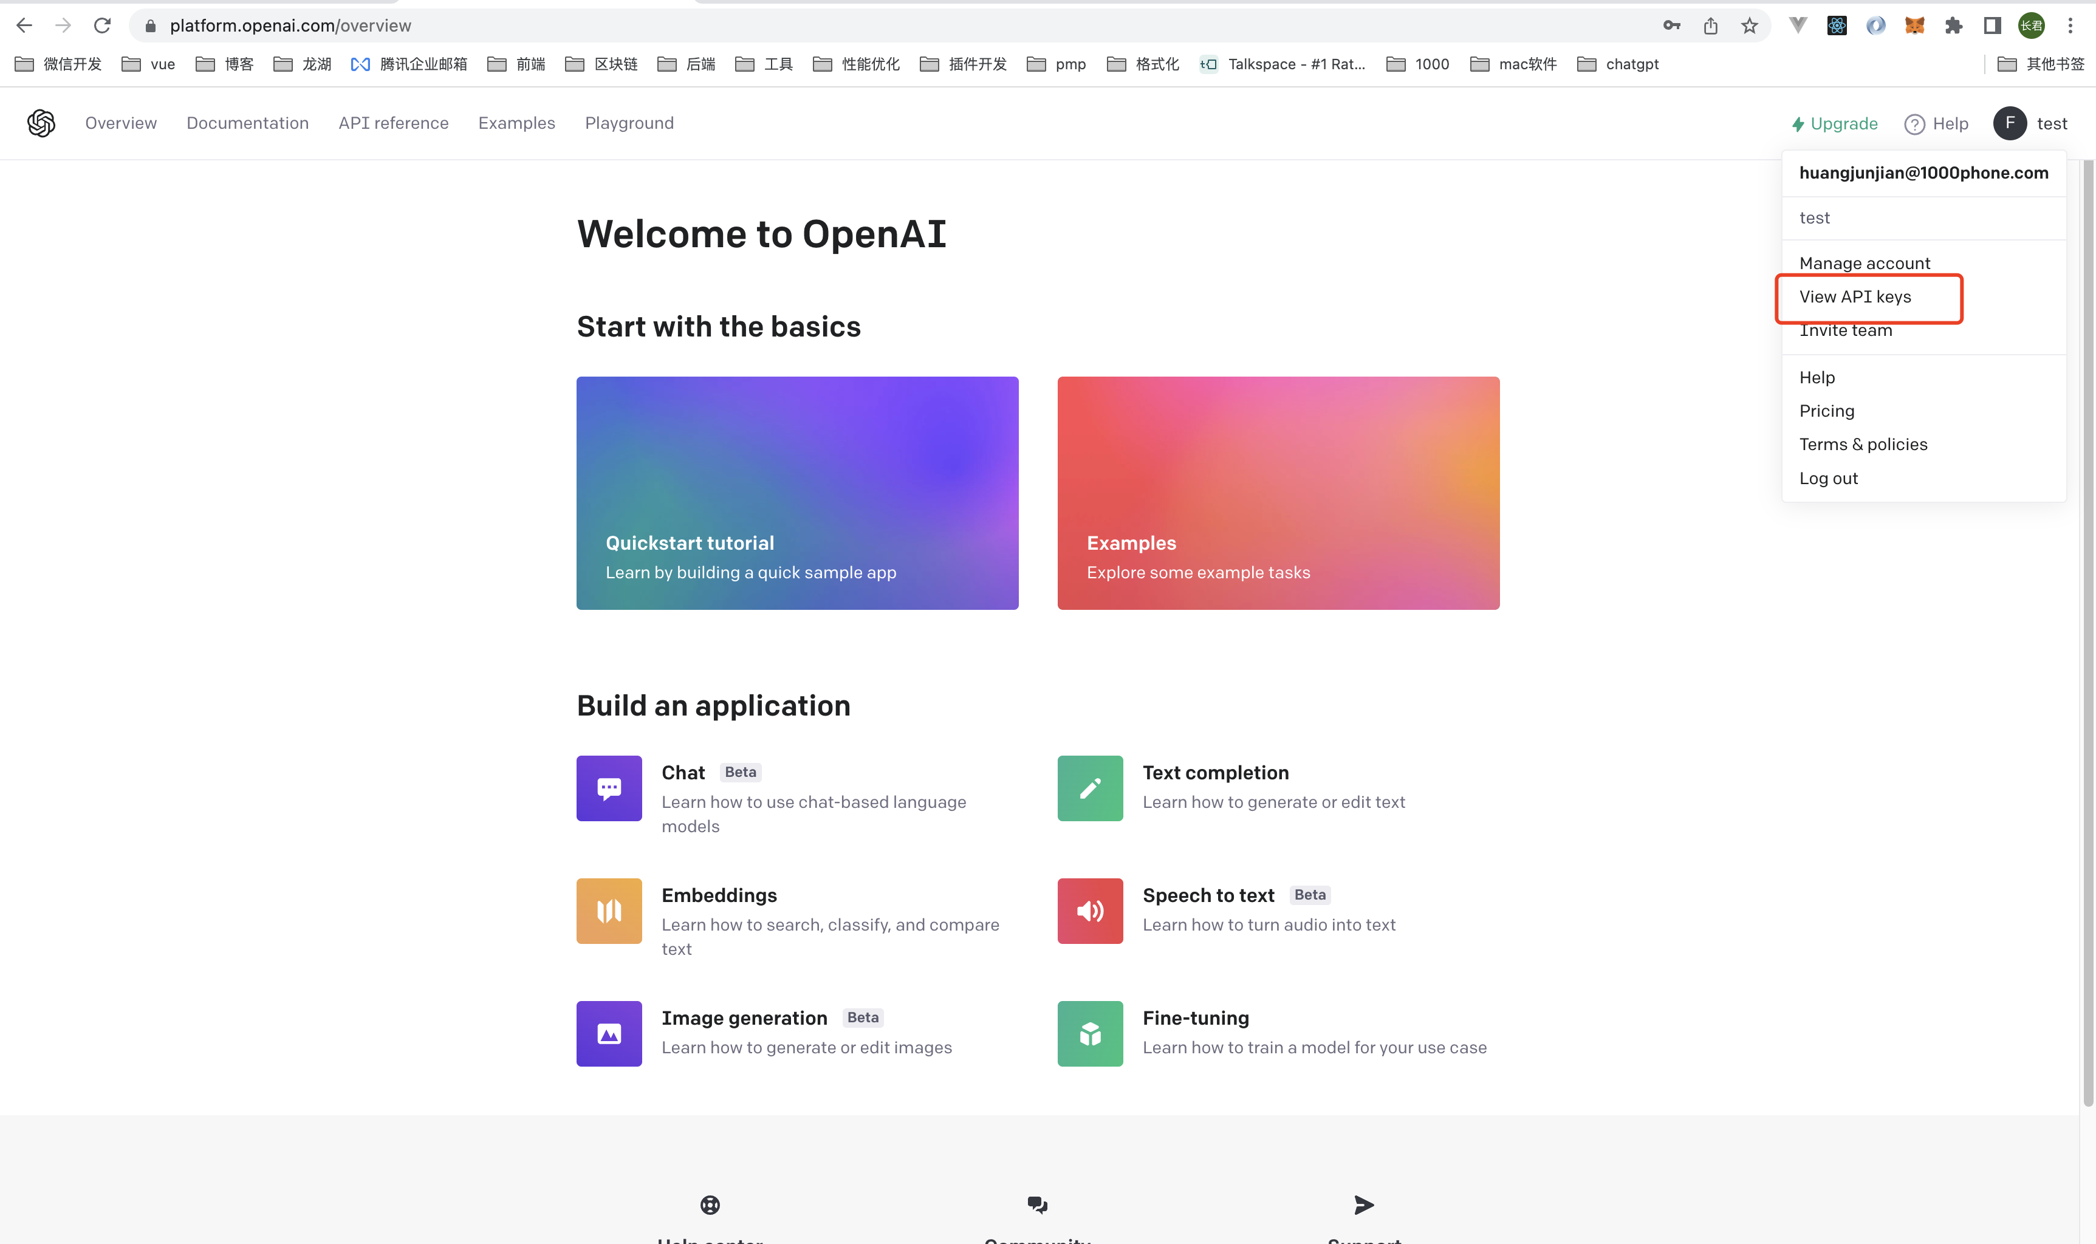Open the 微信开发 bookmark folder

[x=59, y=64]
